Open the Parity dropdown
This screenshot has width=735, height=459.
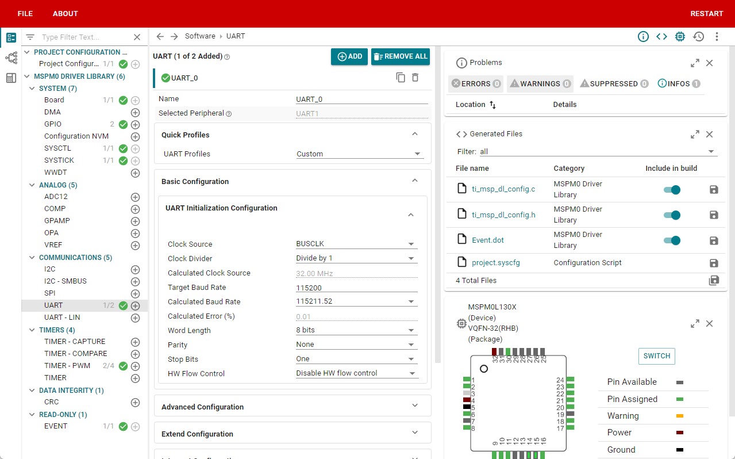click(356, 345)
